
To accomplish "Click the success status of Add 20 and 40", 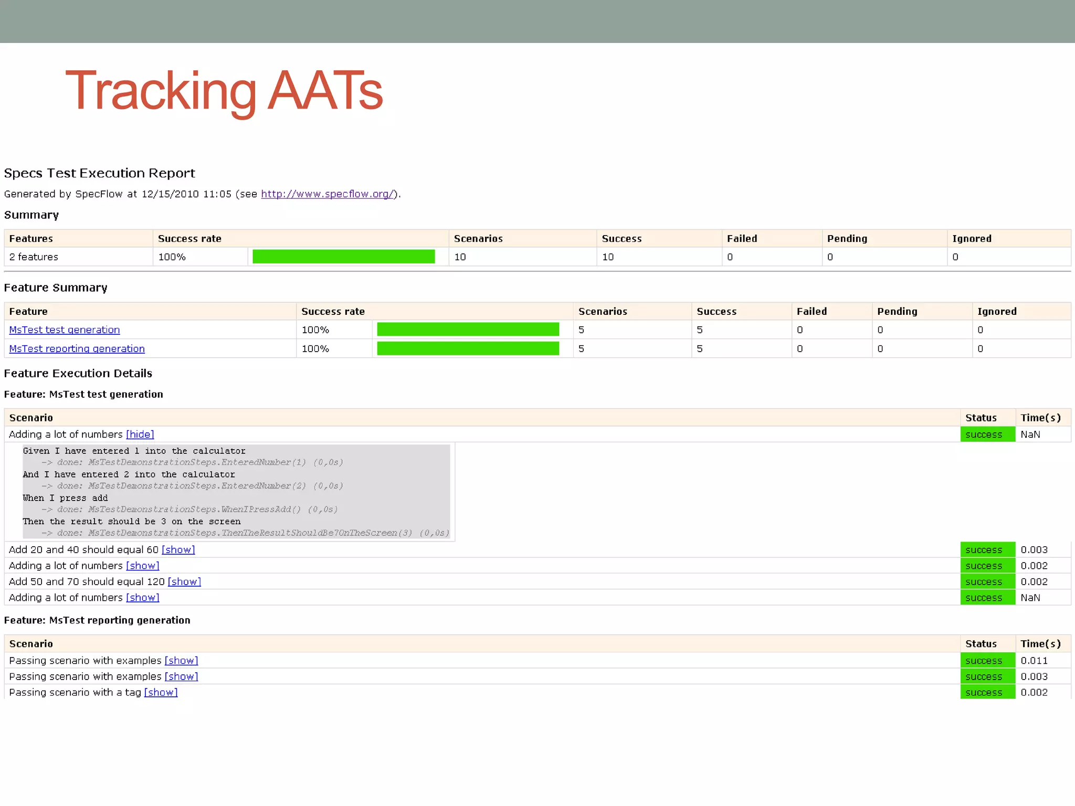I will [988, 550].
